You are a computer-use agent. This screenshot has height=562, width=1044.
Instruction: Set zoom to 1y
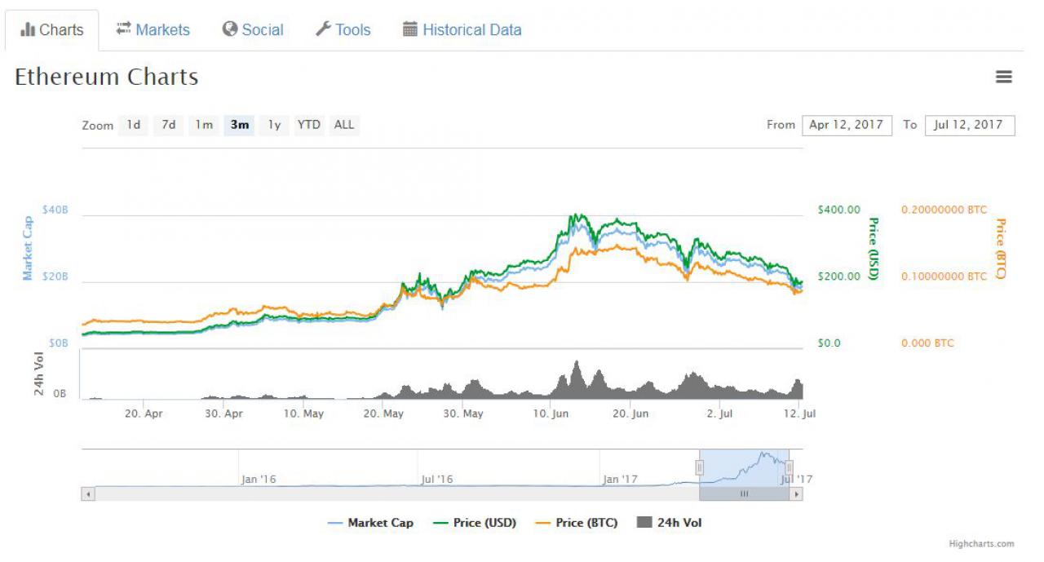pos(275,125)
